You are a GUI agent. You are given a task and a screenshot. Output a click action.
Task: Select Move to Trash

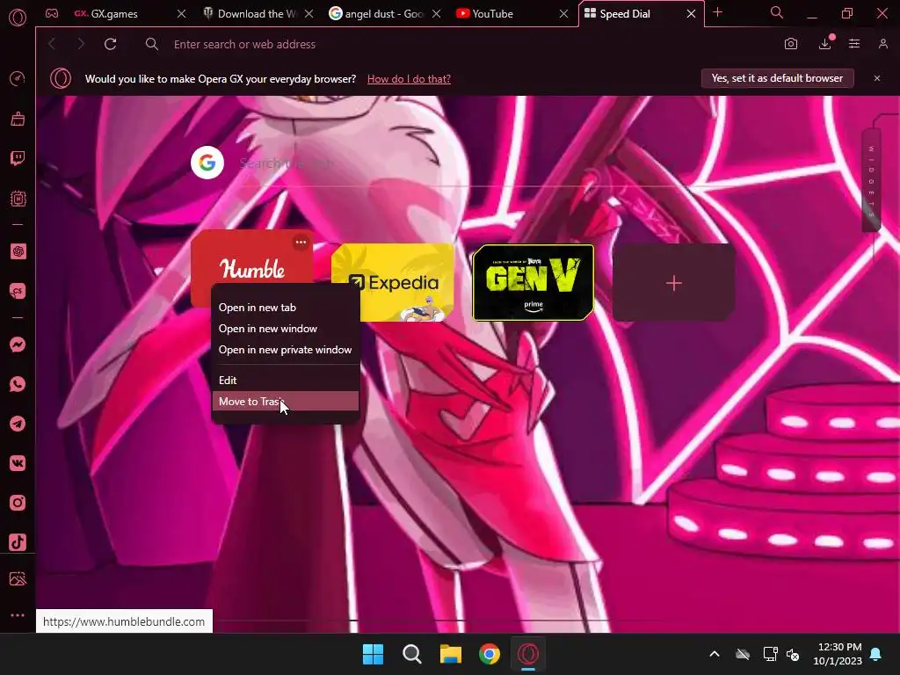coord(286,402)
